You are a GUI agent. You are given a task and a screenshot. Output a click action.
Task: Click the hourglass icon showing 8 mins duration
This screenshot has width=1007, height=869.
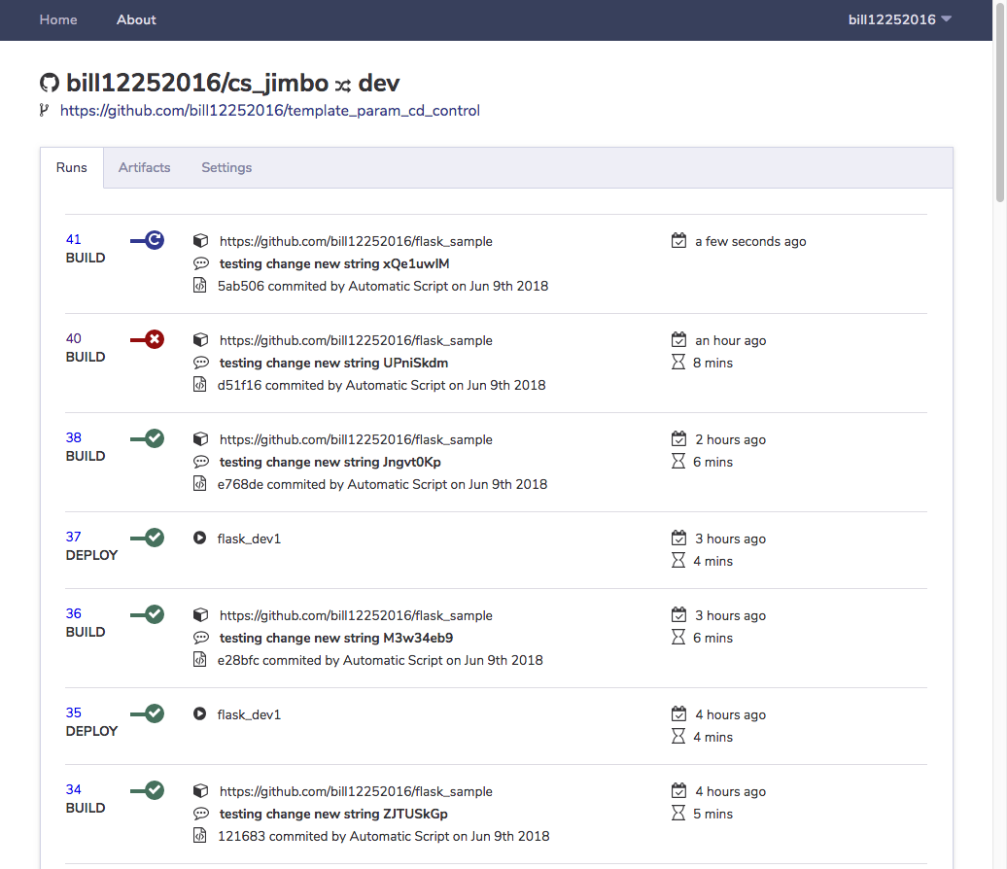tap(678, 363)
